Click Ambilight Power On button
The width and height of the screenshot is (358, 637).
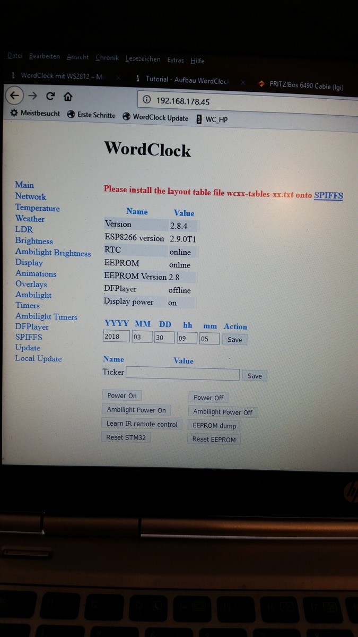tap(136, 410)
